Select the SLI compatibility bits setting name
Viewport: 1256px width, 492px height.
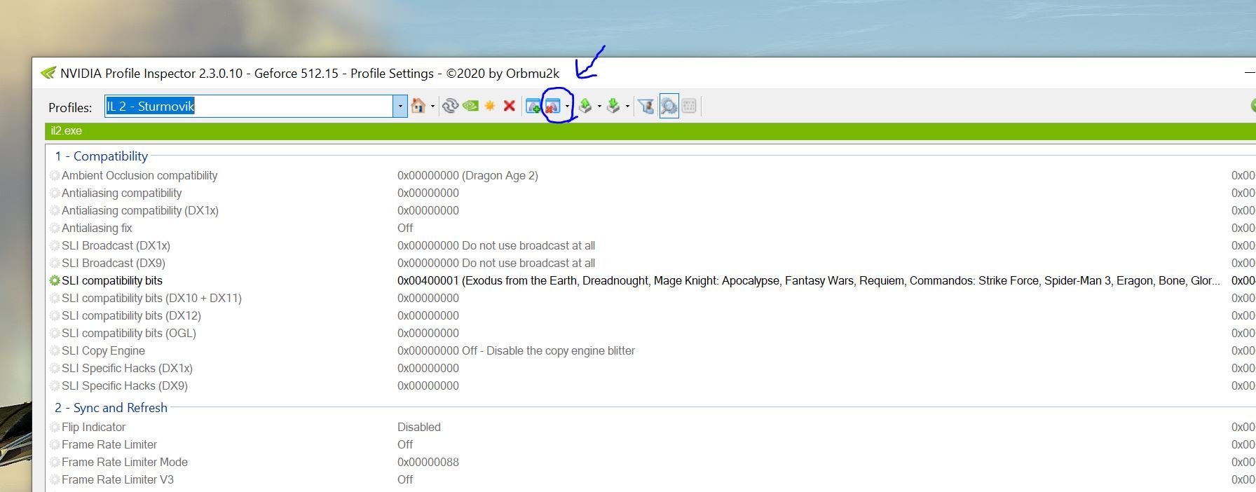(112, 280)
